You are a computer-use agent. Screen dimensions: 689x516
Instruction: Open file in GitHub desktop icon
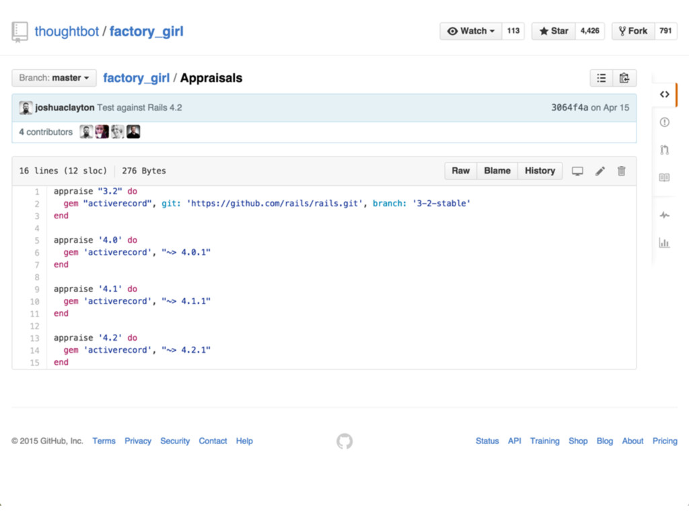pos(577,171)
